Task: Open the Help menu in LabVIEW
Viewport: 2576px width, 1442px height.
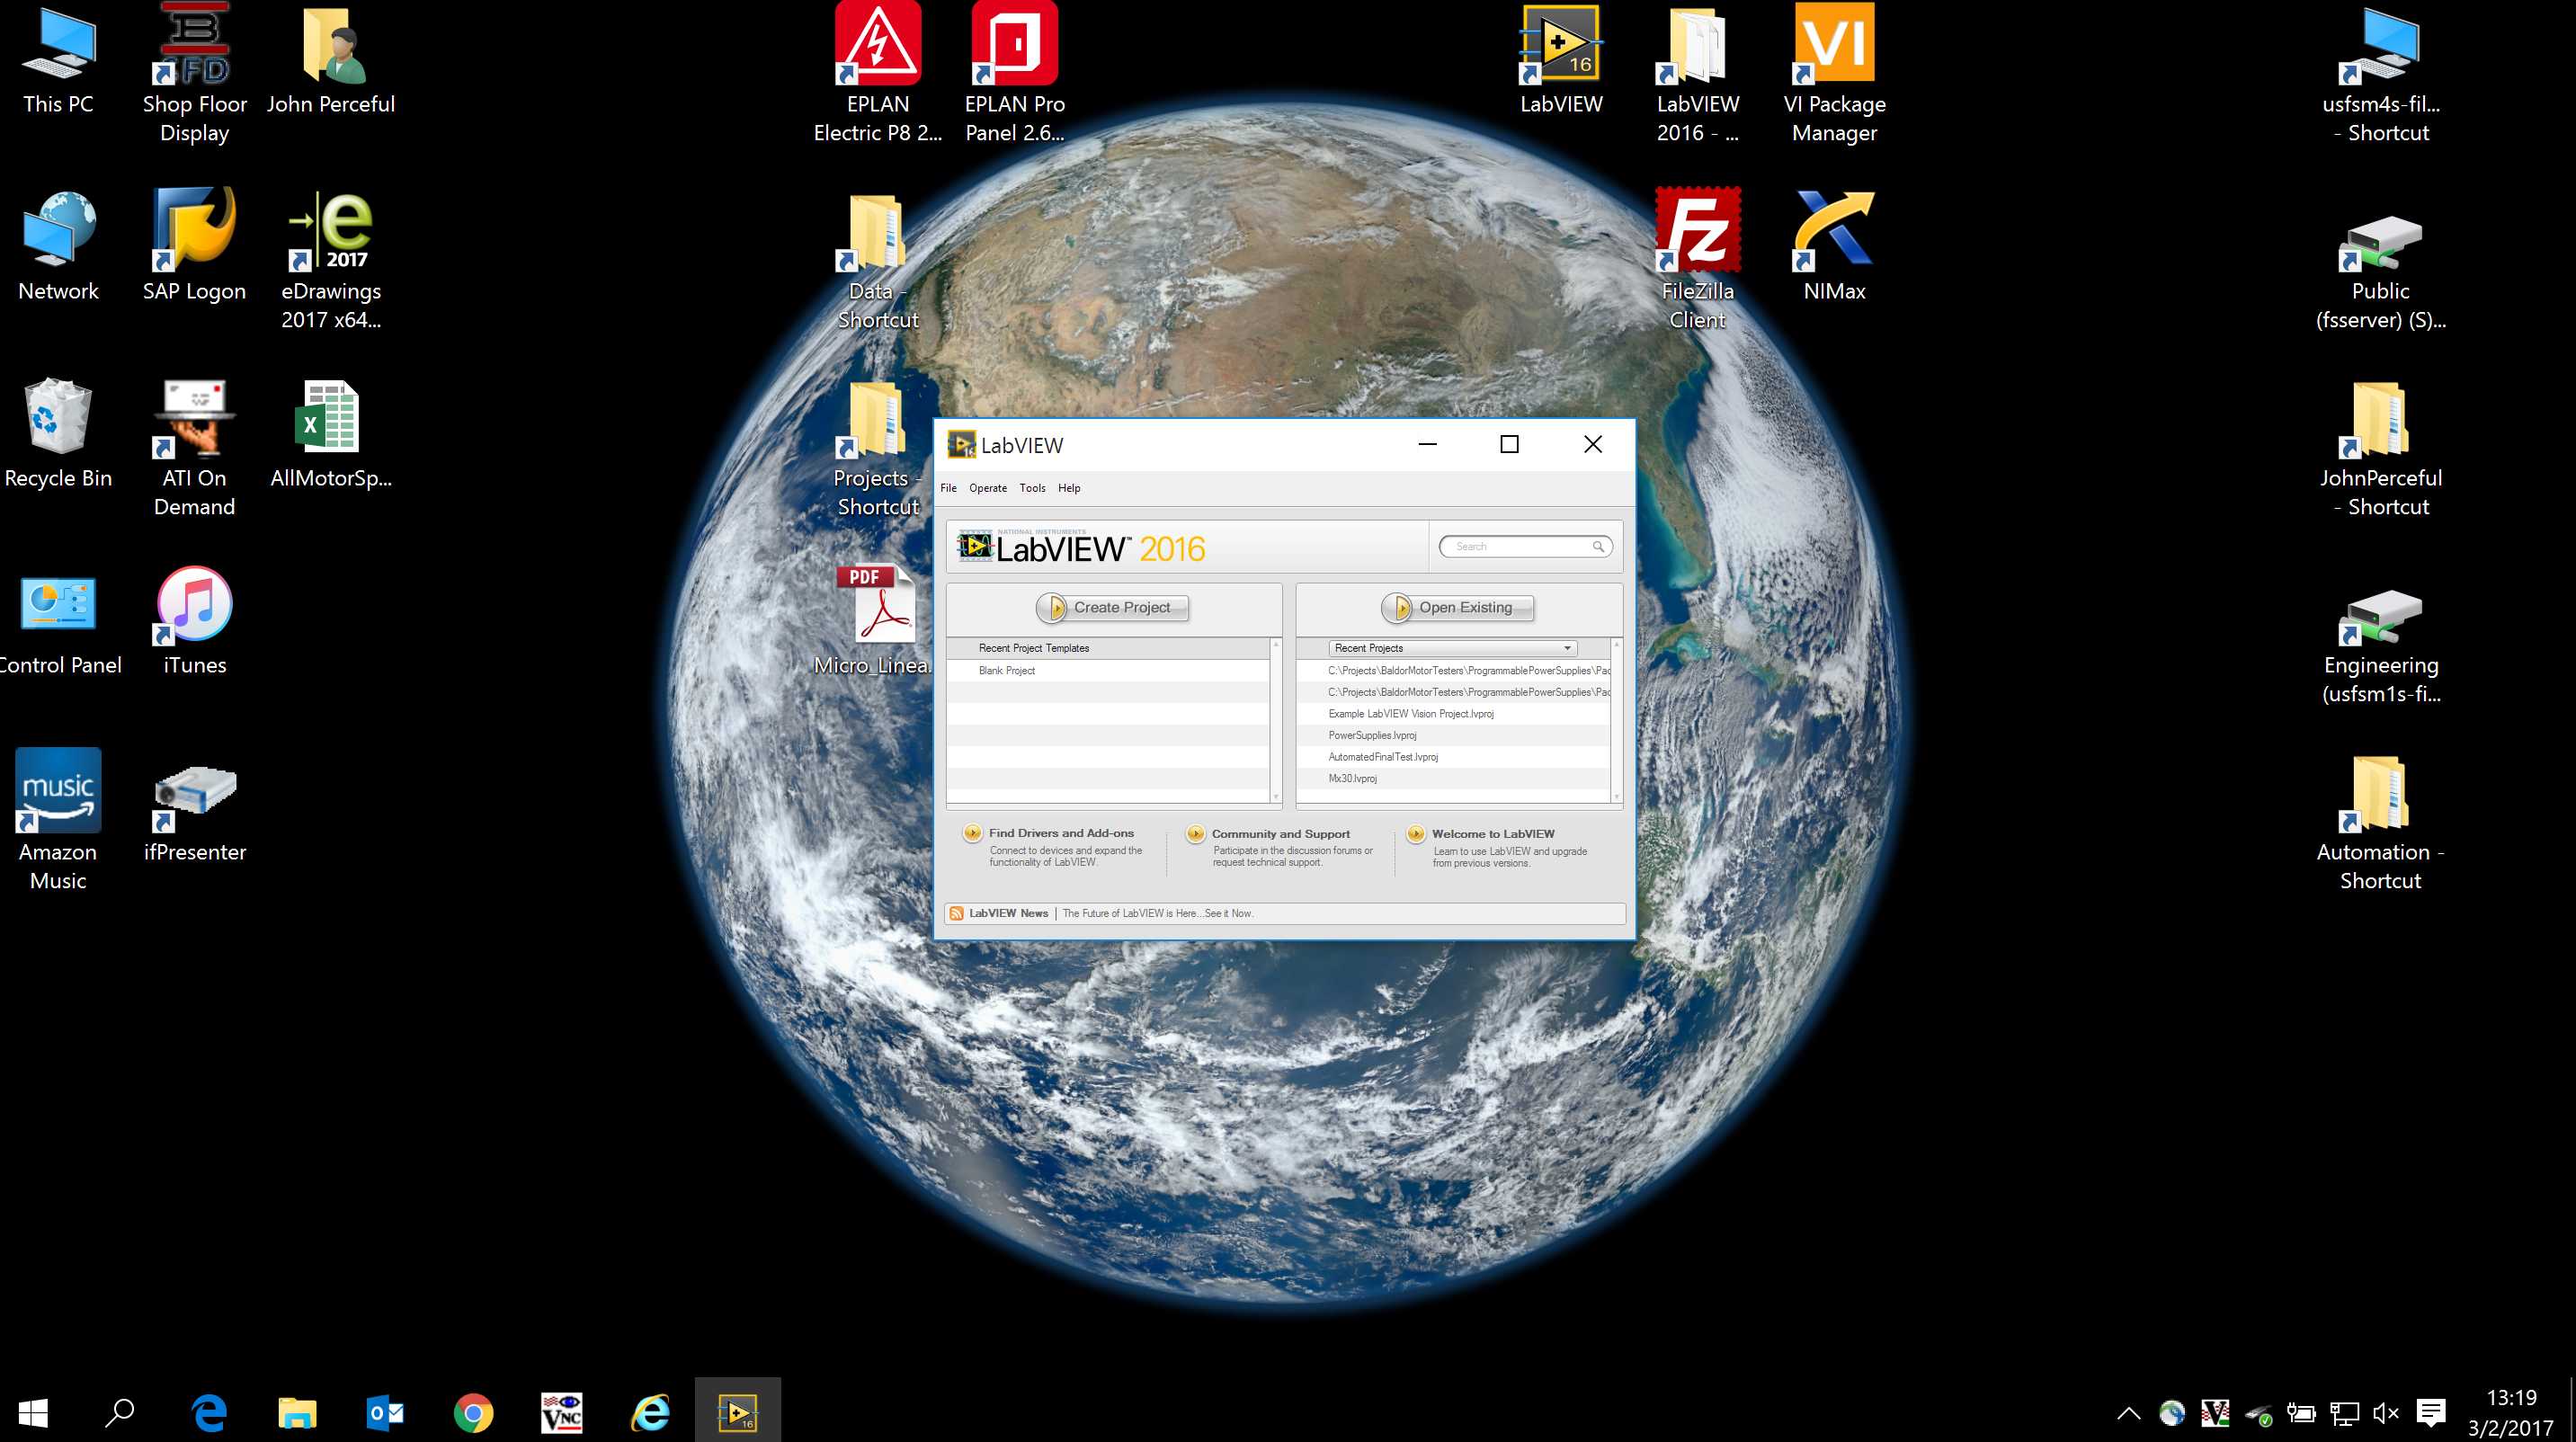Action: [1069, 488]
